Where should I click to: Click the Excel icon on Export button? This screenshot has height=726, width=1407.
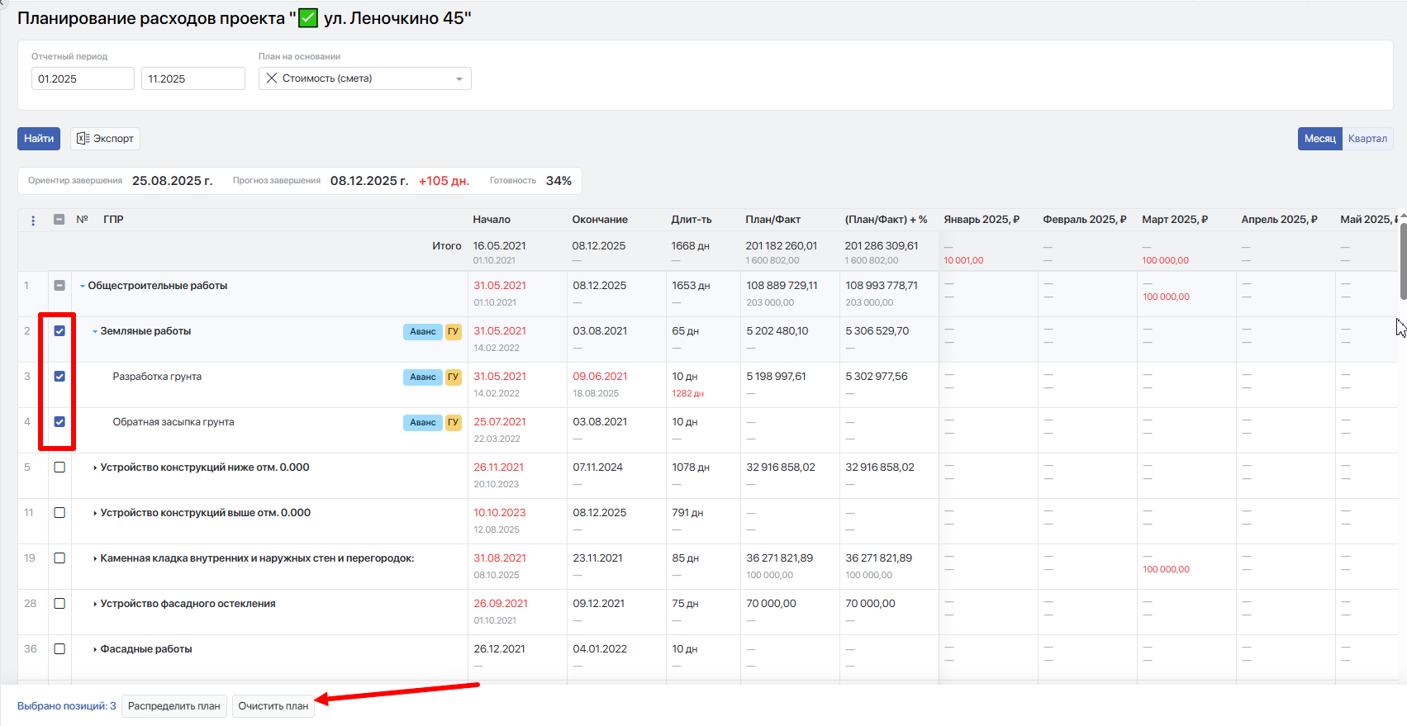tap(83, 139)
